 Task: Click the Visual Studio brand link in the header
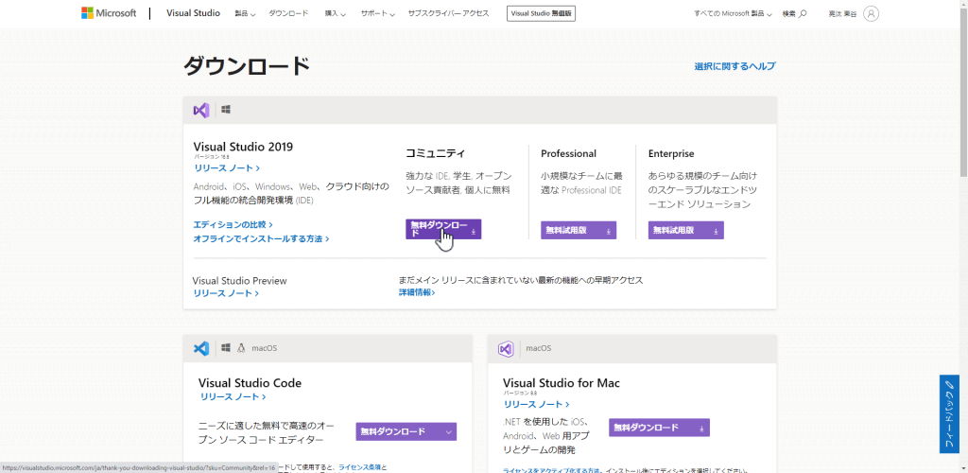193,13
